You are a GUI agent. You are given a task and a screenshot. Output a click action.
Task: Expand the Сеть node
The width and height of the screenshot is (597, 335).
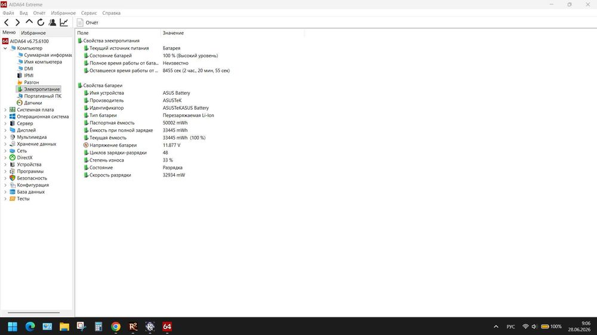coord(5,151)
